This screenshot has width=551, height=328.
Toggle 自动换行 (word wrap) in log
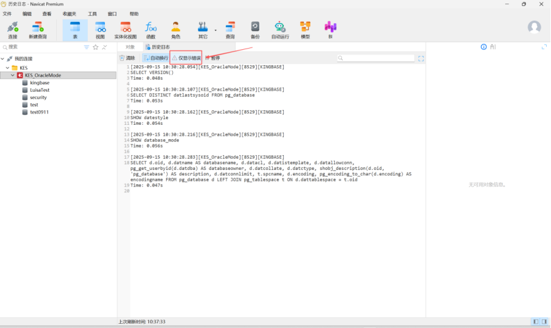(156, 58)
